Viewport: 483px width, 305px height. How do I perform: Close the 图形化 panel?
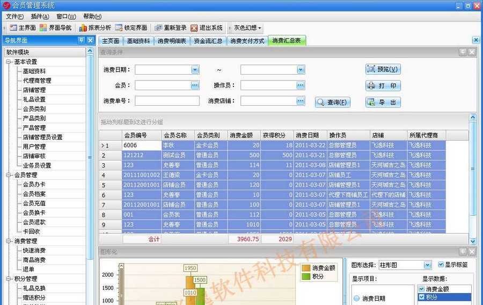tap(472, 252)
